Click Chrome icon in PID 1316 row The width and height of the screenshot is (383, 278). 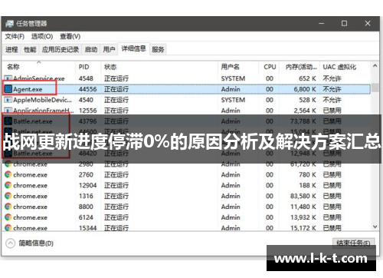(8, 196)
